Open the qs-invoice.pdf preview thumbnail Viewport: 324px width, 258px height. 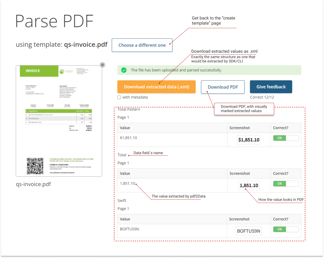point(59,121)
